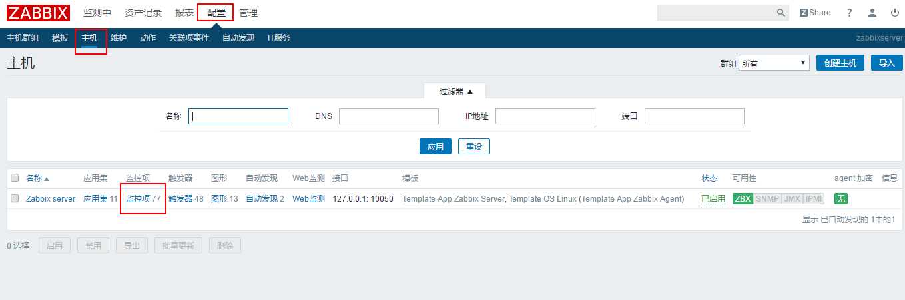Open the 配置 top menu
The height and width of the screenshot is (300, 905).
tap(216, 13)
